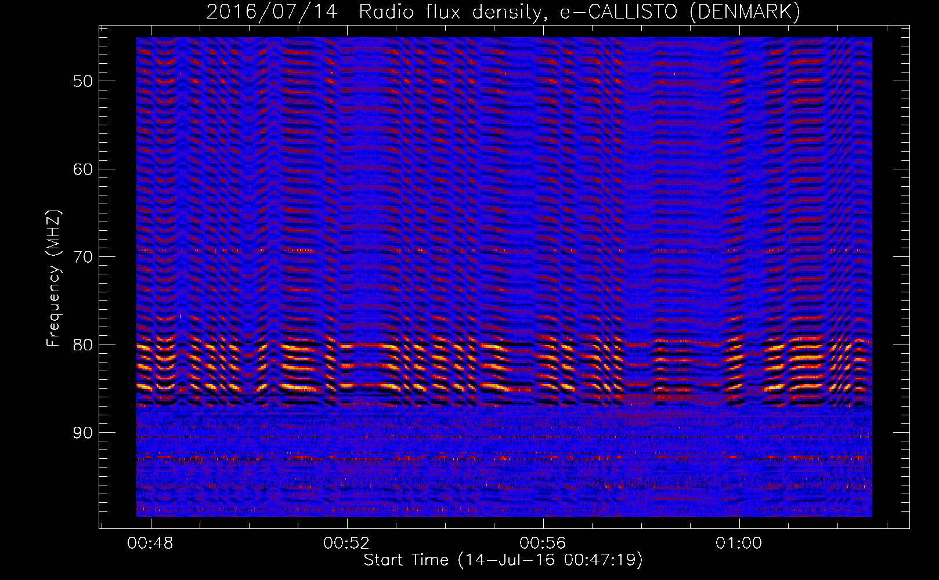The image size is (939, 580).
Task: Click the 00:48 time tick label
Action: click(x=151, y=543)
